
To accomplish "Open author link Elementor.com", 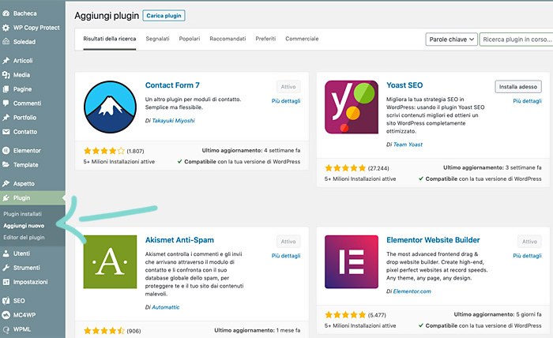I will point(412,291).
